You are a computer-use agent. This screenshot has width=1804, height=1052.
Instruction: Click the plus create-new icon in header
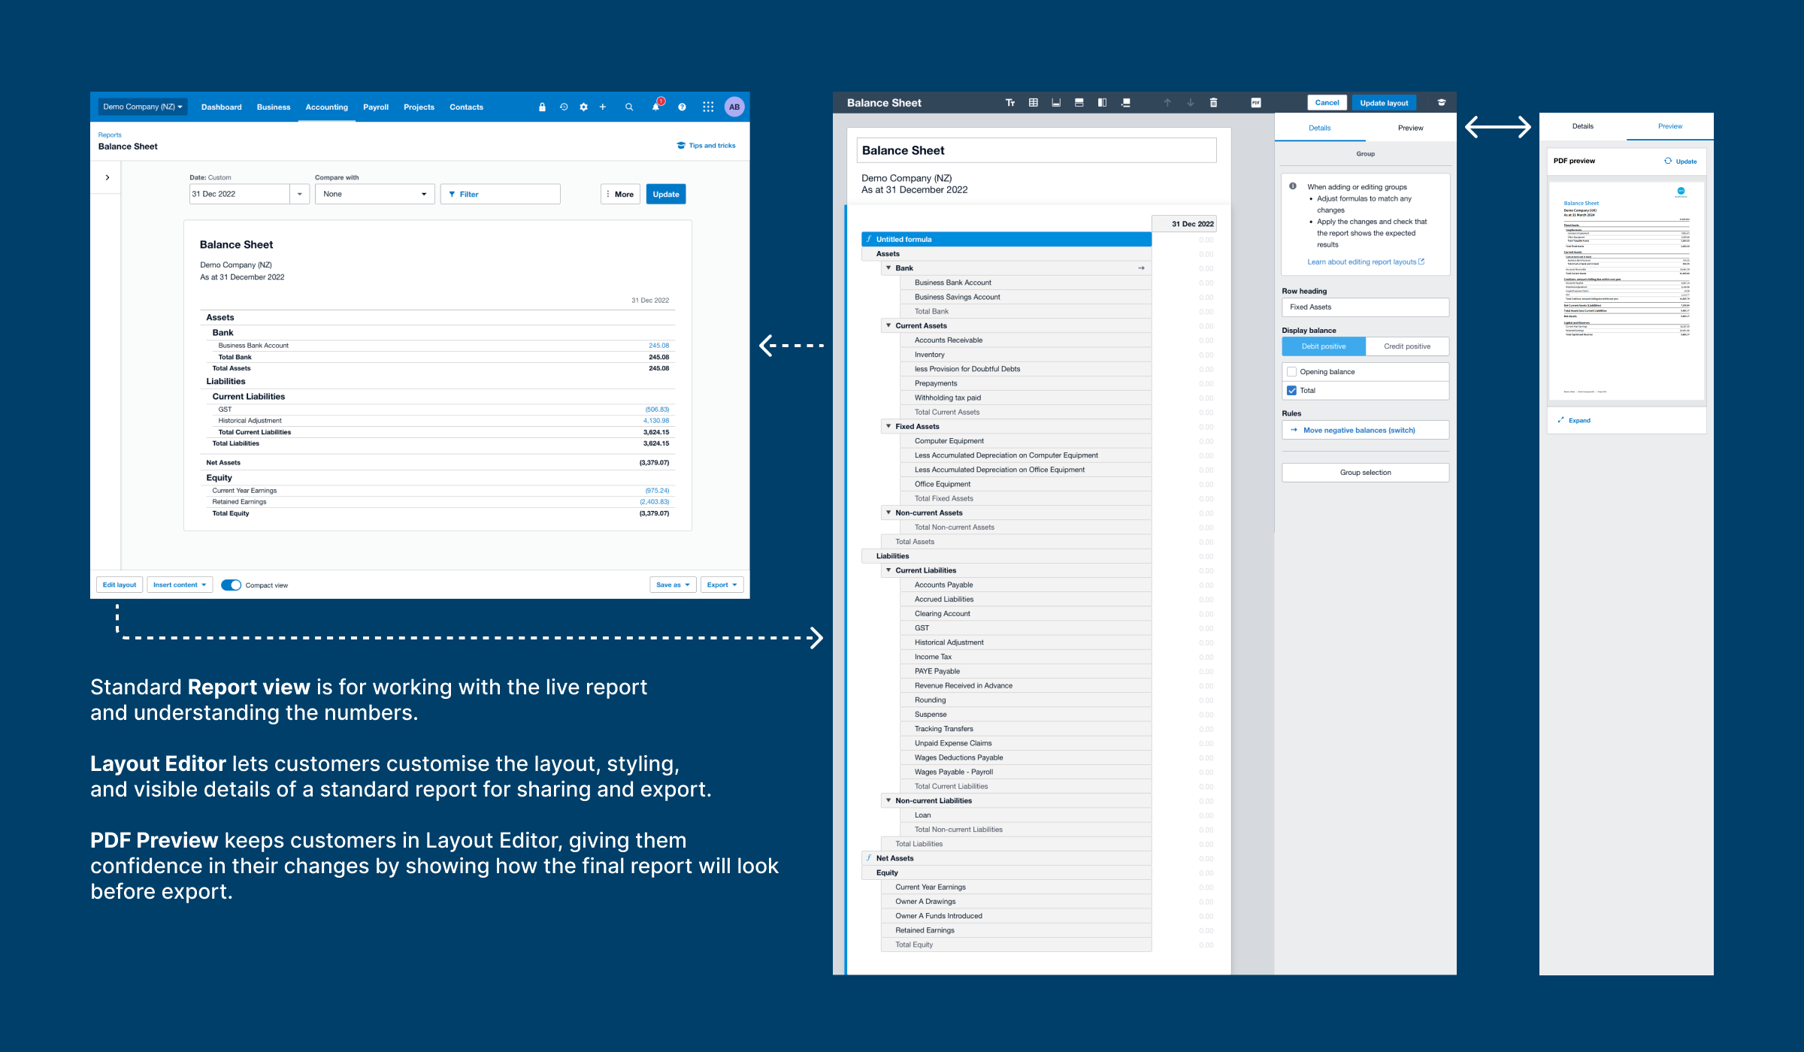point(603,107)
